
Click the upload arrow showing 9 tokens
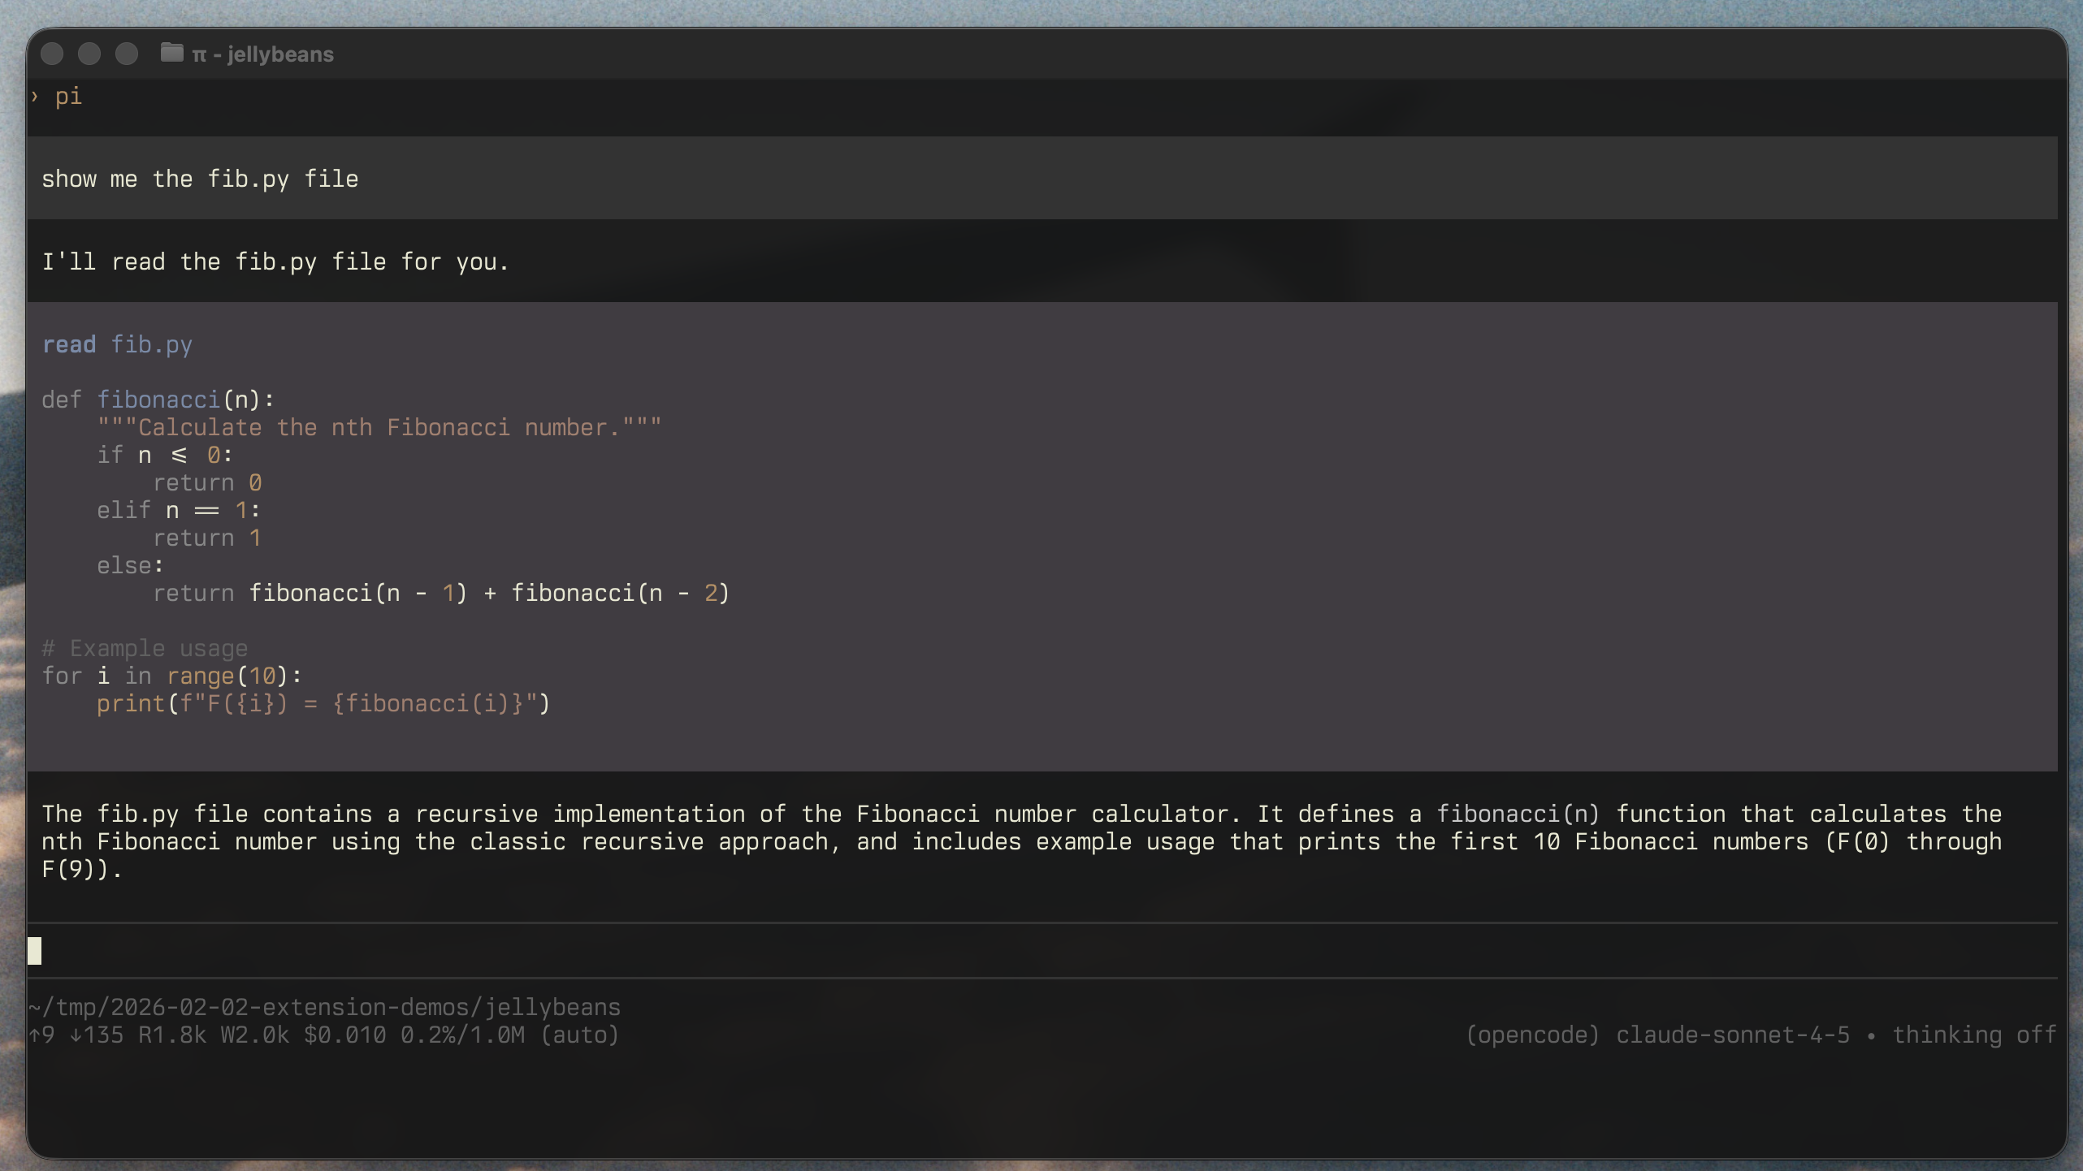point(40,1035)
